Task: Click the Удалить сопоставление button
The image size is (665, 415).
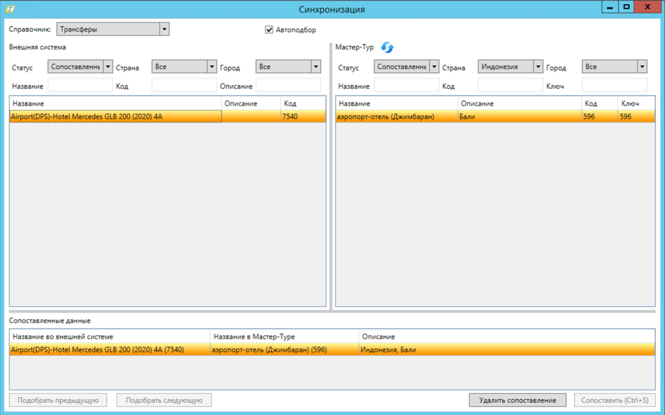Action: tap(517, 400)
